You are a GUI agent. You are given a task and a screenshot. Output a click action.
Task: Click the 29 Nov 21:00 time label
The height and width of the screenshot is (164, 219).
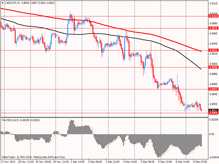(x=61, y=162)
